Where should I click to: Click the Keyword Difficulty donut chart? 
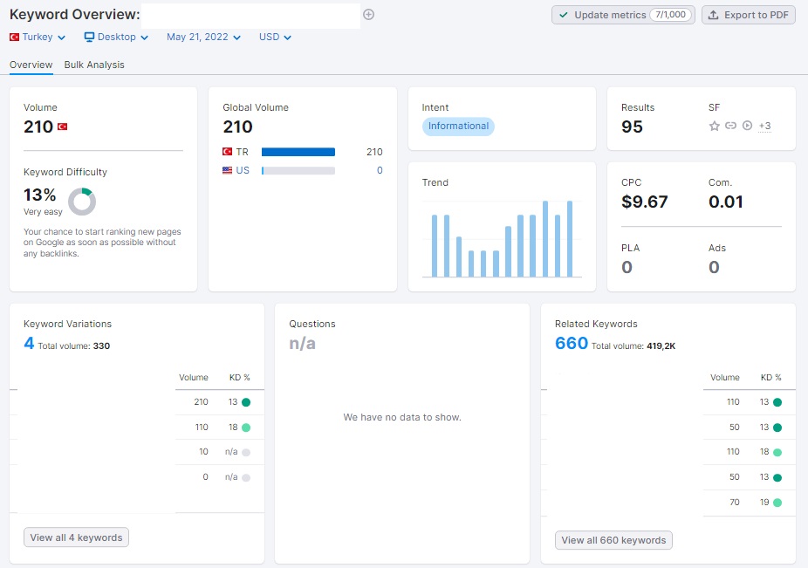pos(82,202)
